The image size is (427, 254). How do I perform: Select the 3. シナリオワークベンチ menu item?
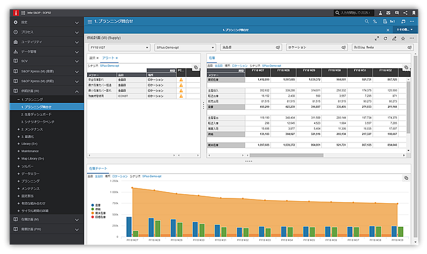point(38,122)
